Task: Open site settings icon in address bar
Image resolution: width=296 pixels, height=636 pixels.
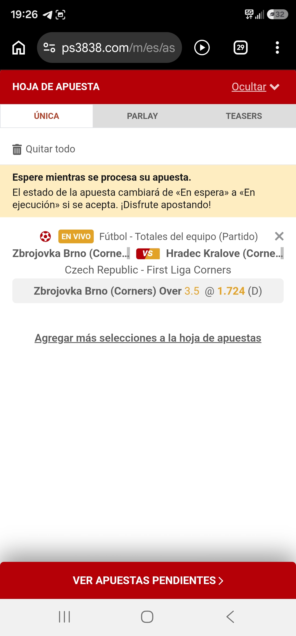Action: click(50, 48)
